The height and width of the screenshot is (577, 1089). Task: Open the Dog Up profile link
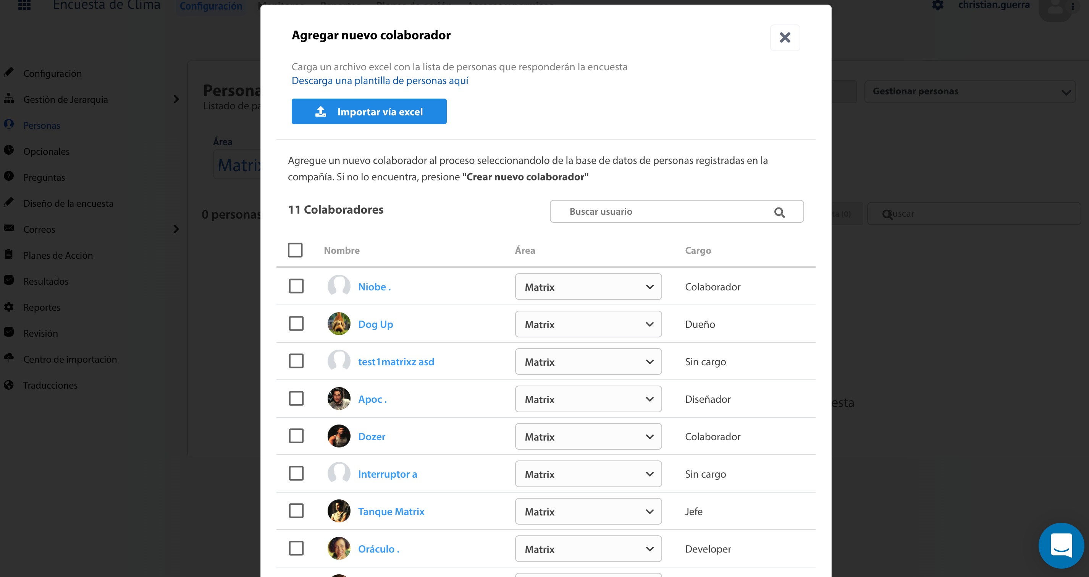pyautogui.click(x=375, y=324)
